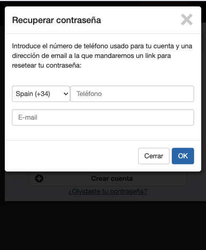
Task: Click the Crear cuenta text behind the modal
Action: (112, 179)
